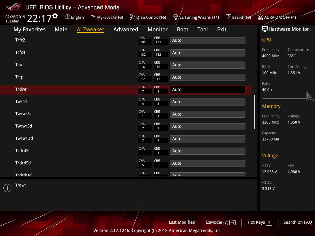Click the AURA light icon
This screenshot has width=315, height=236.
click(260, 17)
